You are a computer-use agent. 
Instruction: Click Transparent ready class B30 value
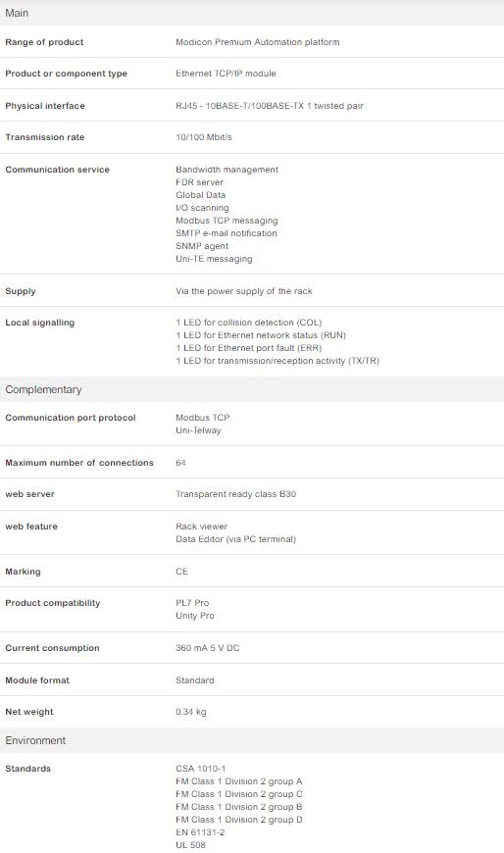pyautogui.click(x=235, y=494)
